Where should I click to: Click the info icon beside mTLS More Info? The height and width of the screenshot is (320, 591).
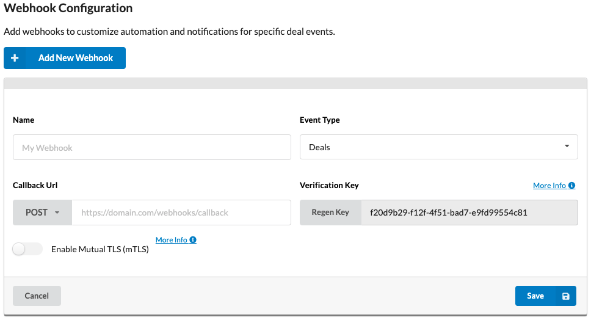(193, 240)
